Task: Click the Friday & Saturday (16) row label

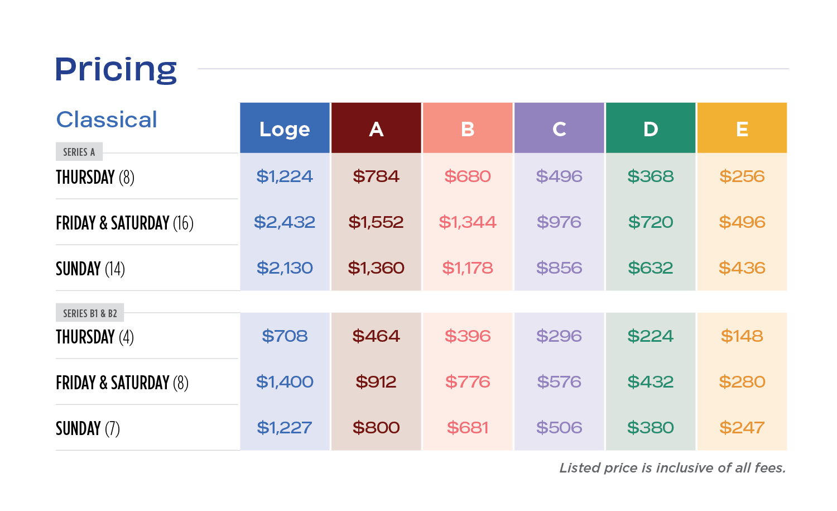Action: [x=124, y=223]
